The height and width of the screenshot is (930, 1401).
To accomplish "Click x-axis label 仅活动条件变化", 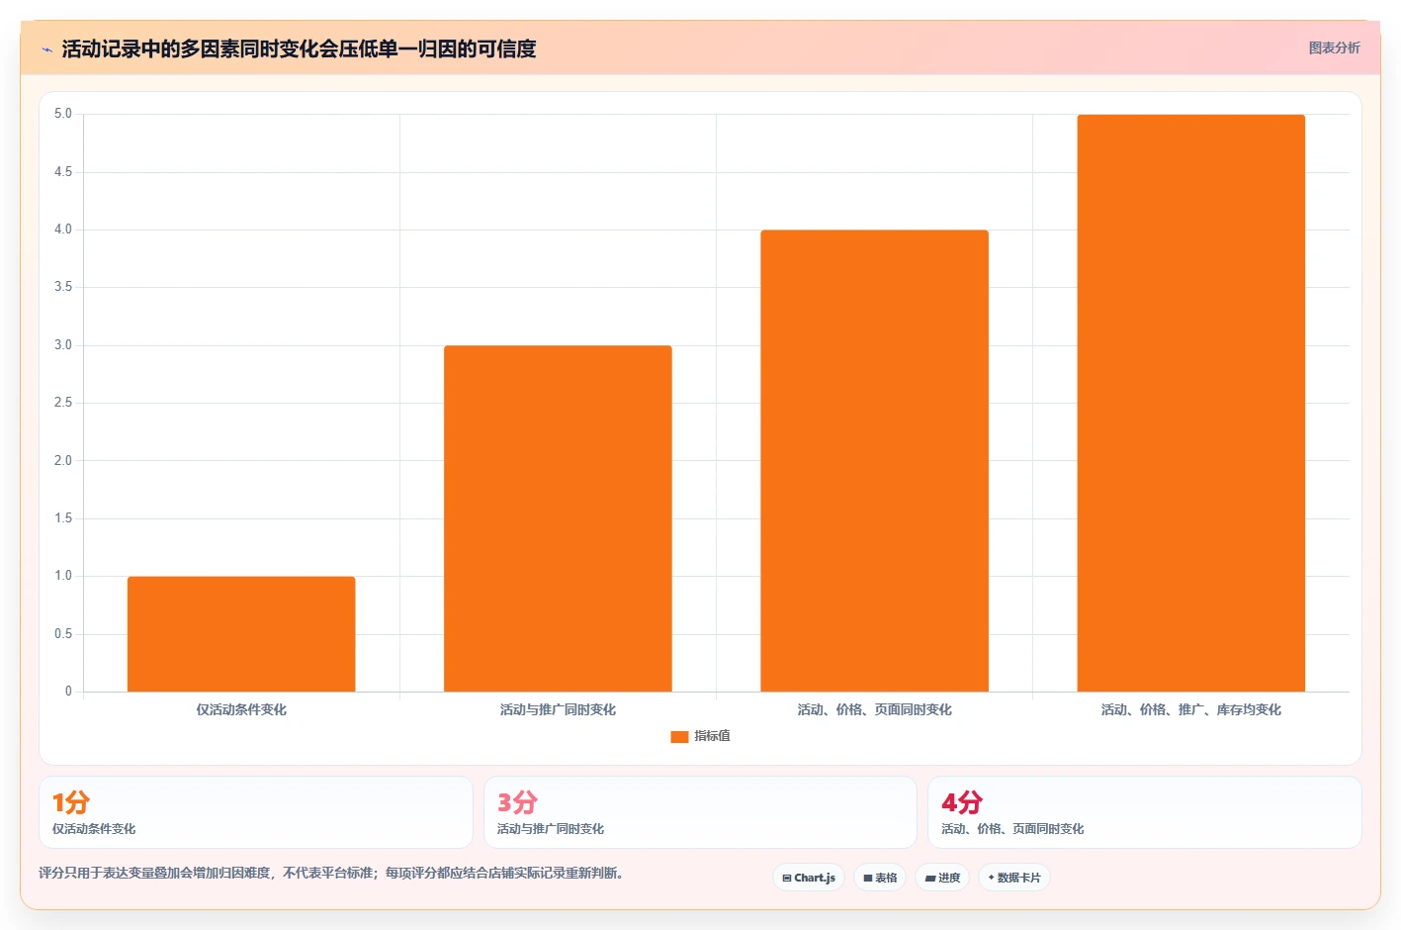I will [241, 709].
